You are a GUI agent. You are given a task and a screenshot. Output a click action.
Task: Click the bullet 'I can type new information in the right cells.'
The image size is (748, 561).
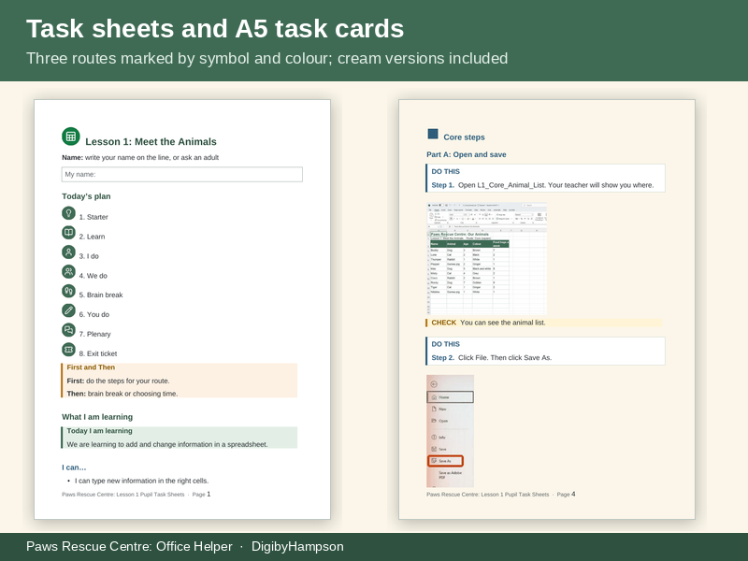[x=142, y=481]
